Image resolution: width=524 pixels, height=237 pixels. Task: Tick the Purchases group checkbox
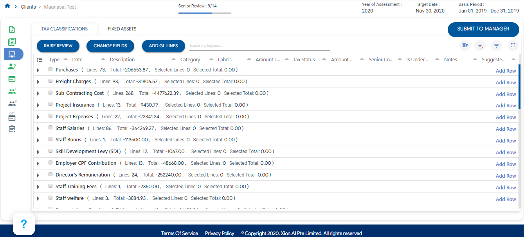coord(50,69)
